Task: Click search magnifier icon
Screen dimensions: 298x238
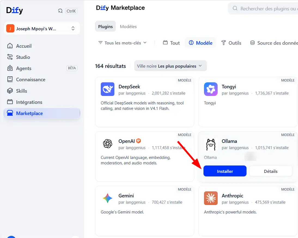Action: click(x=235, y=8)
